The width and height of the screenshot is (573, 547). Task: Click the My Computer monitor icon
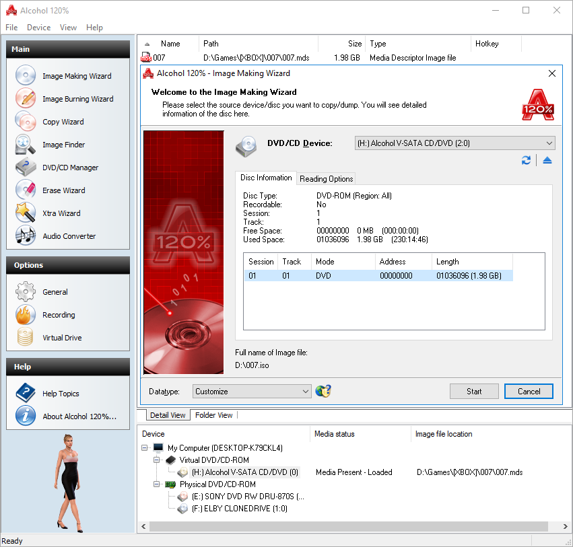tap(158, 447)
